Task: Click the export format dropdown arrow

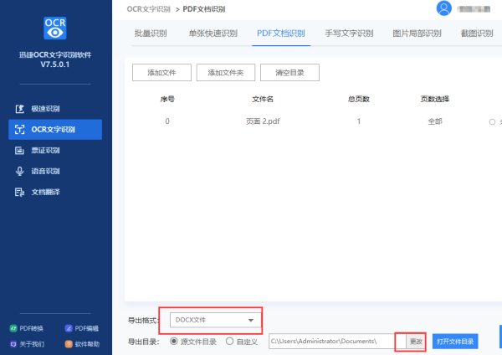Action: pos(251,320)
